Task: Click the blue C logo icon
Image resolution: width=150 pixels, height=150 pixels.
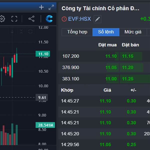Action: (49, 19)
